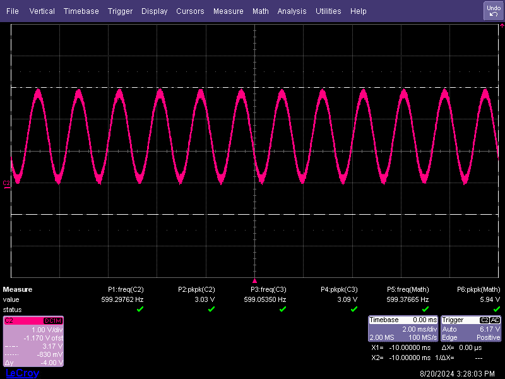Image resolution: width=505 pixels, height=379 pixels.
Task: Open the Utilities menu
Action: click(x=328, y=11)
